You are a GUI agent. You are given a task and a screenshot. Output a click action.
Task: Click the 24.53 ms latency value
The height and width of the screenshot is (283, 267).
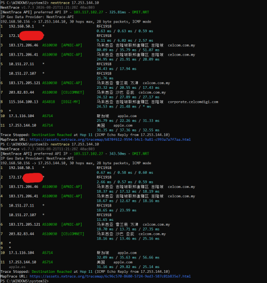coord(105,106)
